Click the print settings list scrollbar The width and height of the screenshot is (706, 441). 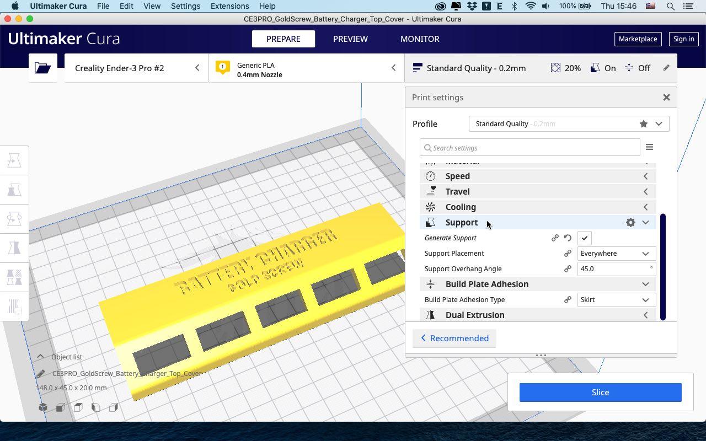pyautogui.click(x=663, y=267)
